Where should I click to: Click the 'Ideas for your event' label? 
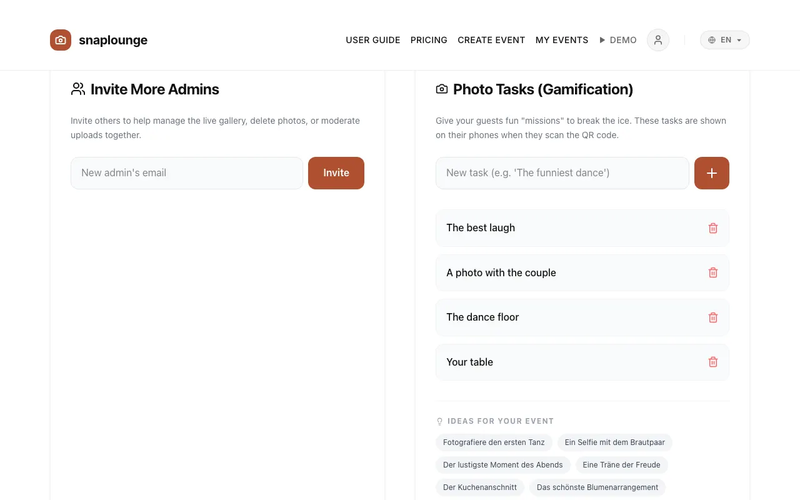click(501, 421)
